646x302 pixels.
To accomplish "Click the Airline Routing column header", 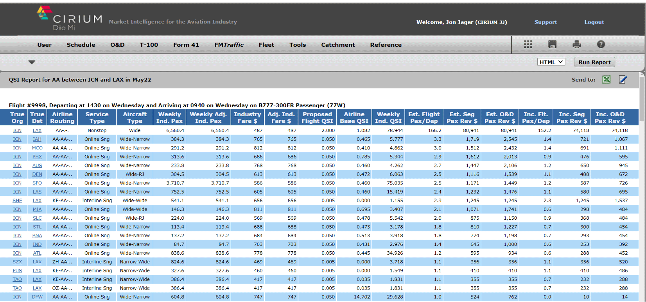I will click(62, 117).
